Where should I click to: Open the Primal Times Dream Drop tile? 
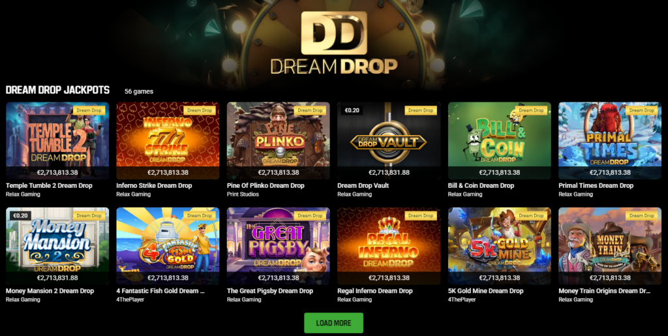pos(610,140)
